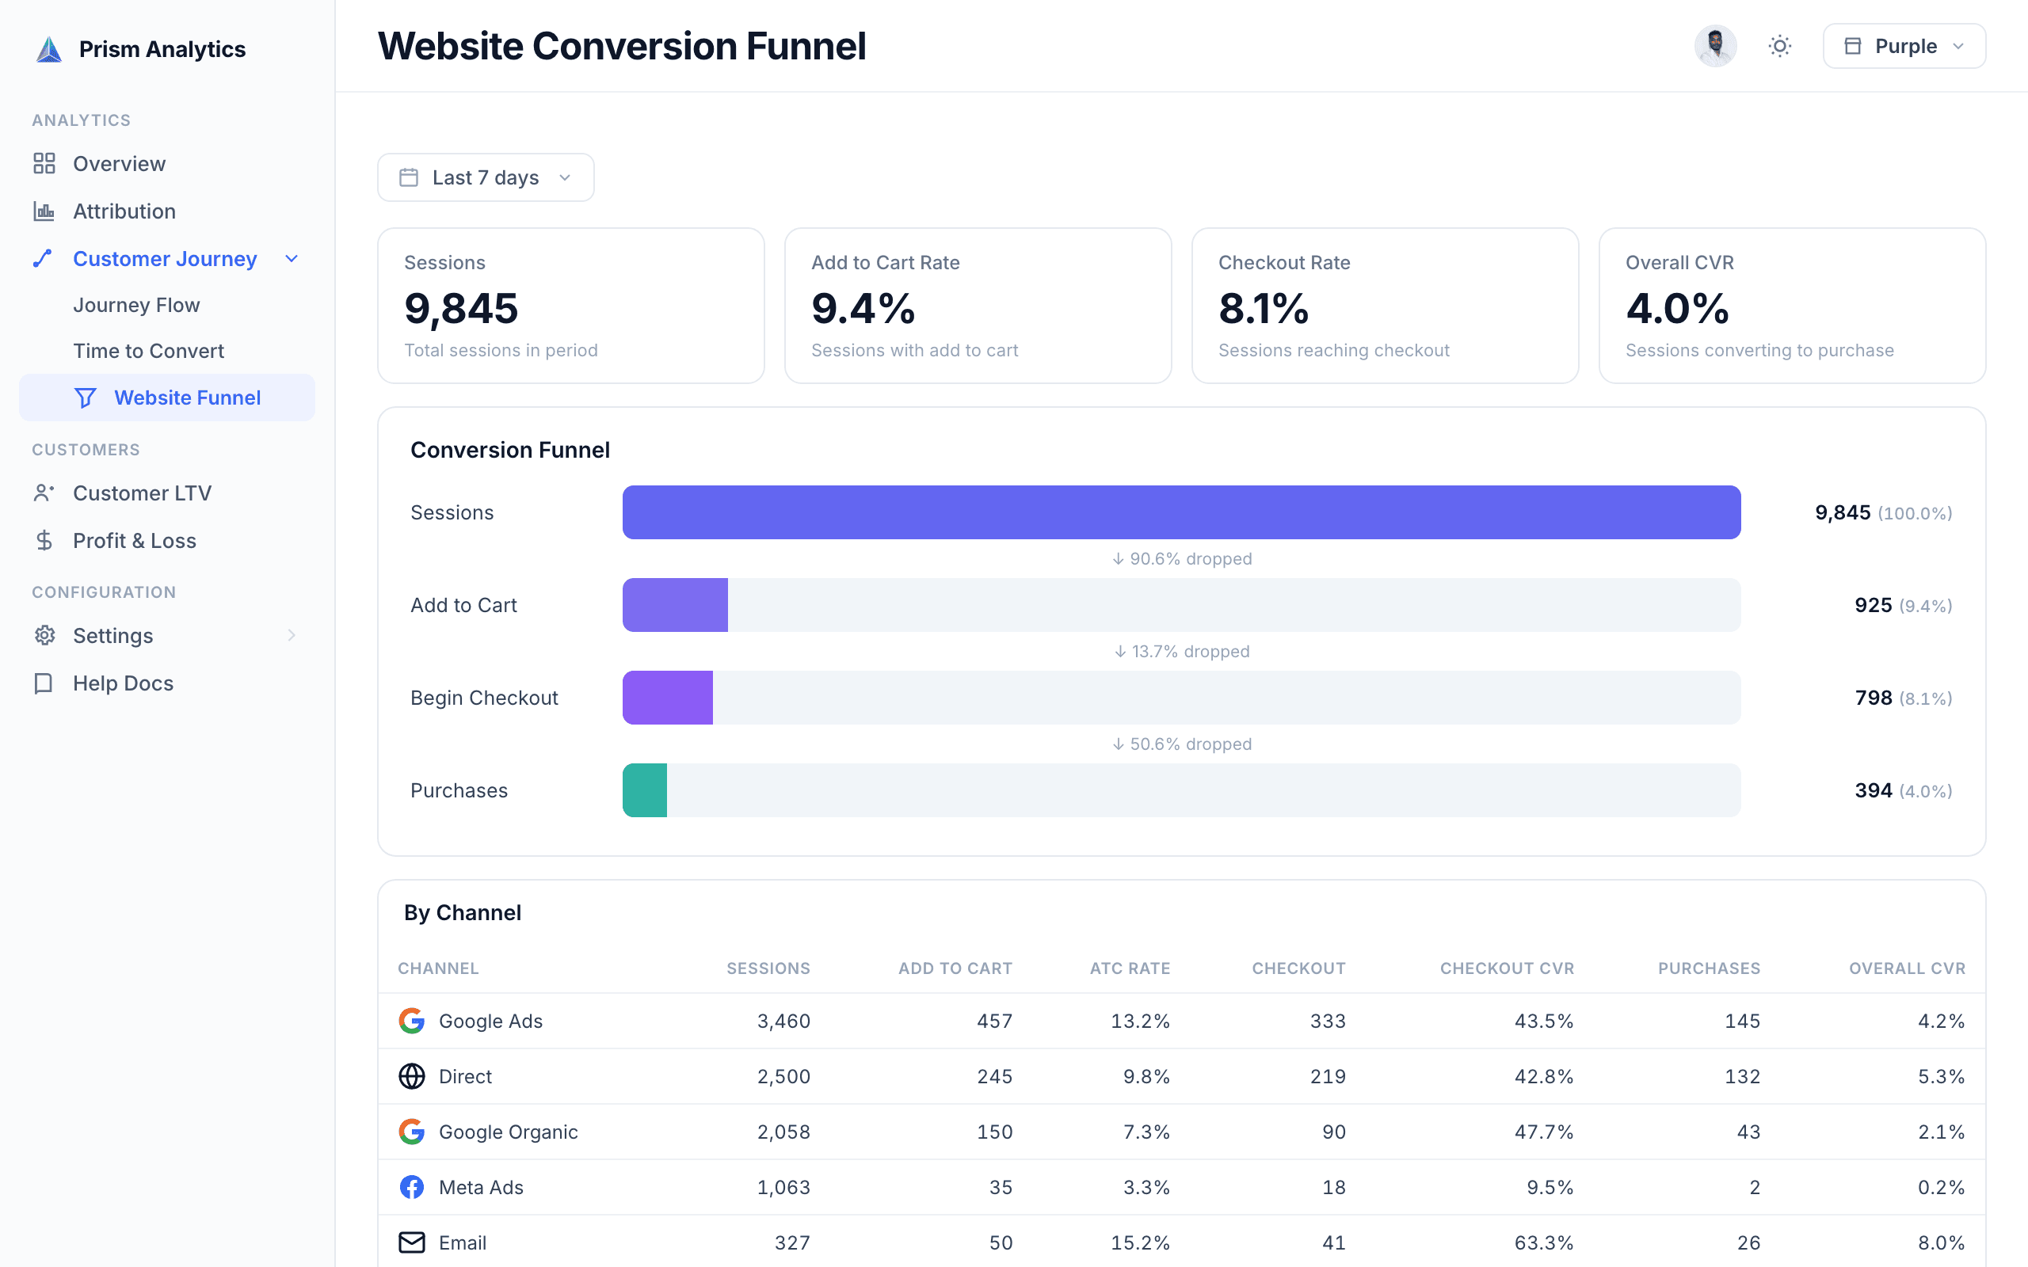Click the Google Organic logo icon

[x=411, y=1132]
